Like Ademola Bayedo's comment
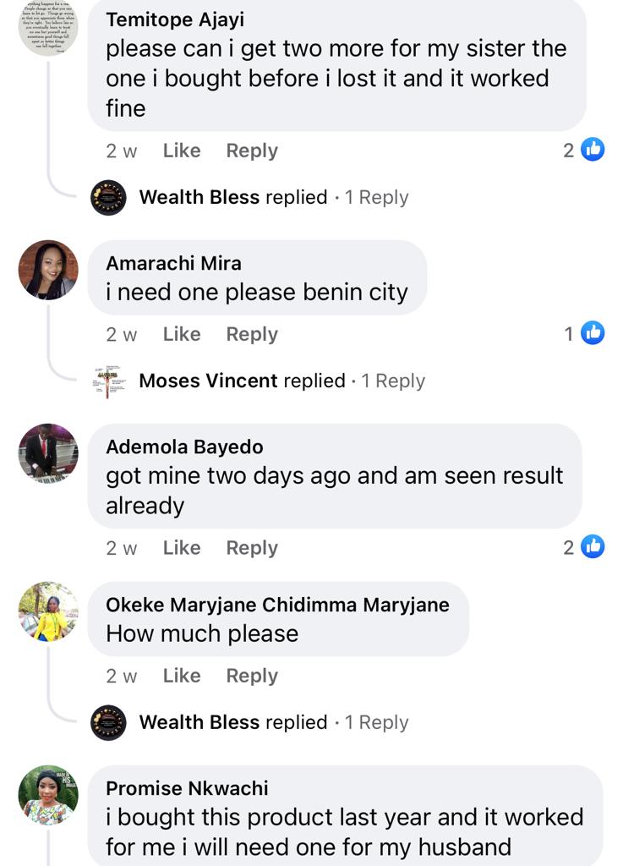 tap(182, 547)
